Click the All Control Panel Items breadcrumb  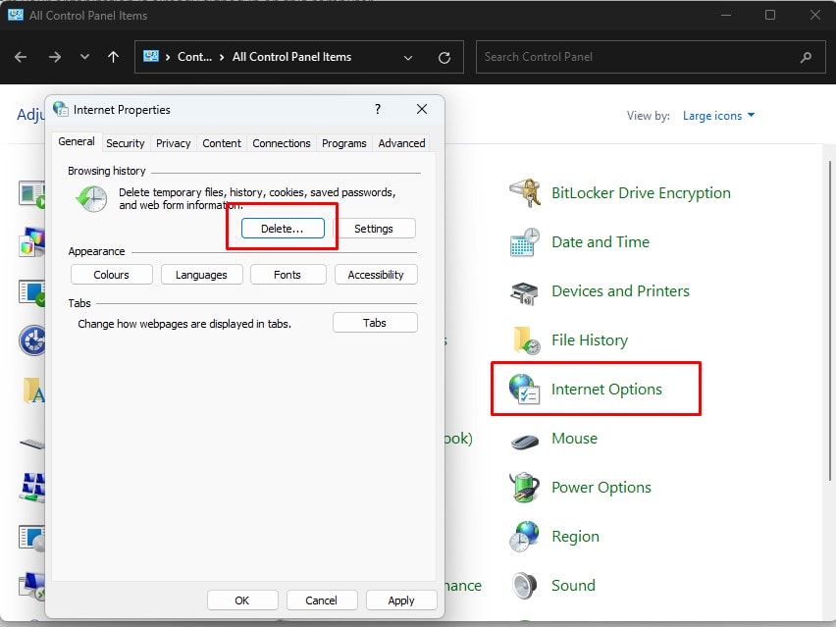tap(291, 57)
